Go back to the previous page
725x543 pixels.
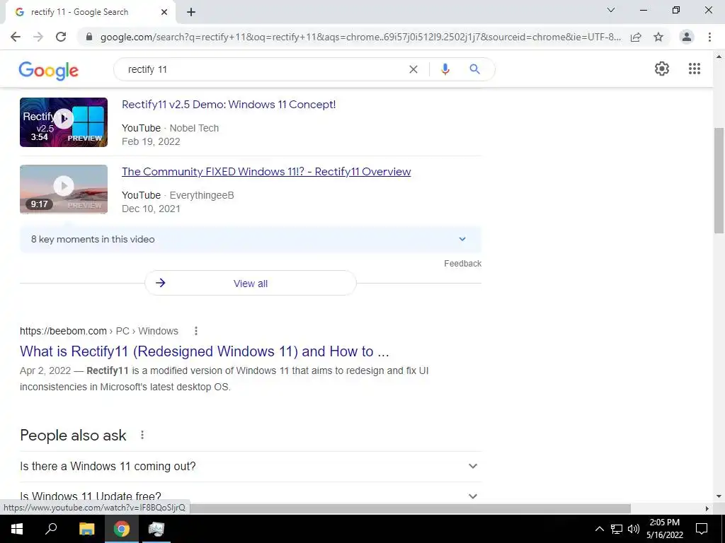16,37
